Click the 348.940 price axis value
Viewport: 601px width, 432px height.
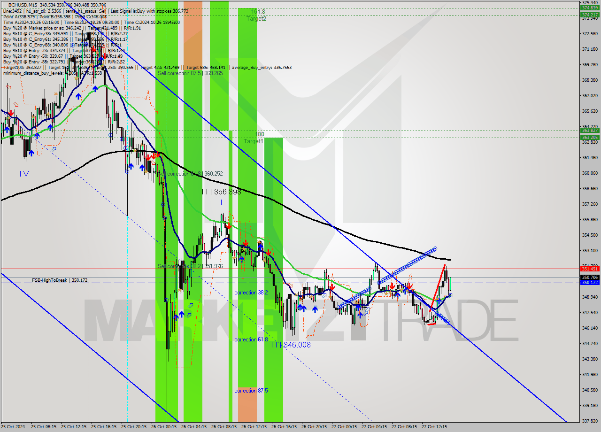click(x=590, y=297)
